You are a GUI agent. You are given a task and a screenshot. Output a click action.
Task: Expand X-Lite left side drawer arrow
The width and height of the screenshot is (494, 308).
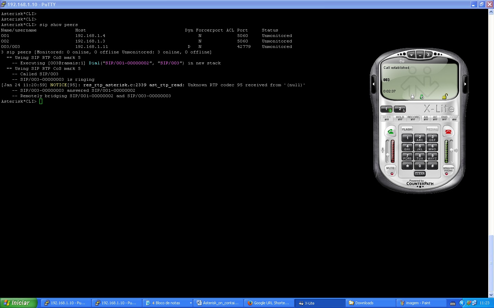(374, 84)
